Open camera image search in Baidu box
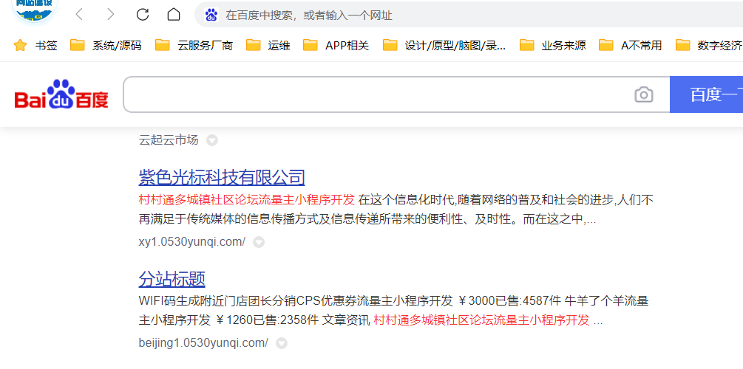The width and height of the screenshot is (743, 369). (643, 94)
